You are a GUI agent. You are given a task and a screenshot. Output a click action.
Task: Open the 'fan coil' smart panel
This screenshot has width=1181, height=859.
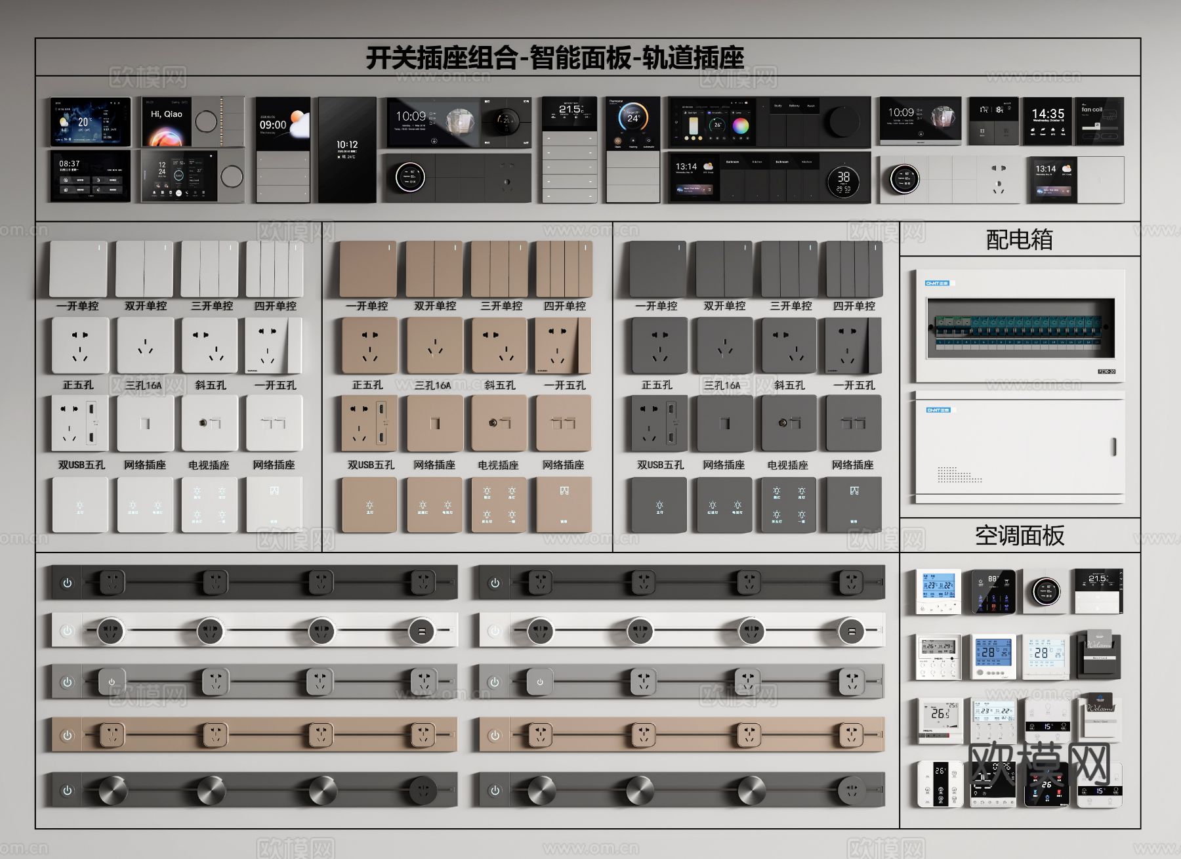click(x=1099, y=121)
